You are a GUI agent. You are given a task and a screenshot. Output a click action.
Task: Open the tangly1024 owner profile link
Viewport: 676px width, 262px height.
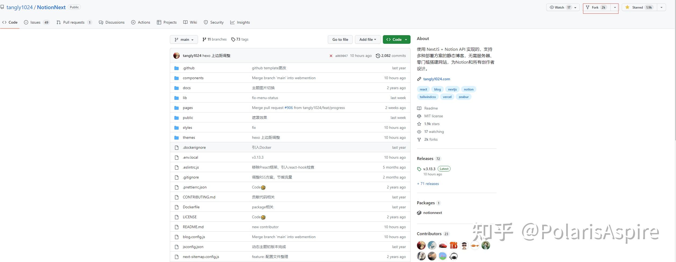19,7
